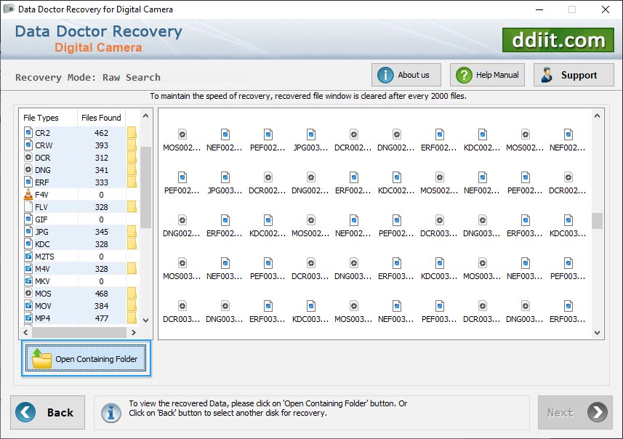Click the down arrow on the results grid scrollbar
The height and width of the screenshot is (439, 623).
pyautogui.click(x=598, y=334)
